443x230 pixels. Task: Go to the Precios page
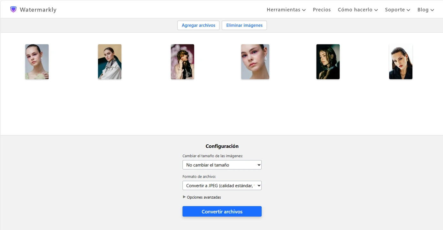click(322, 10)
